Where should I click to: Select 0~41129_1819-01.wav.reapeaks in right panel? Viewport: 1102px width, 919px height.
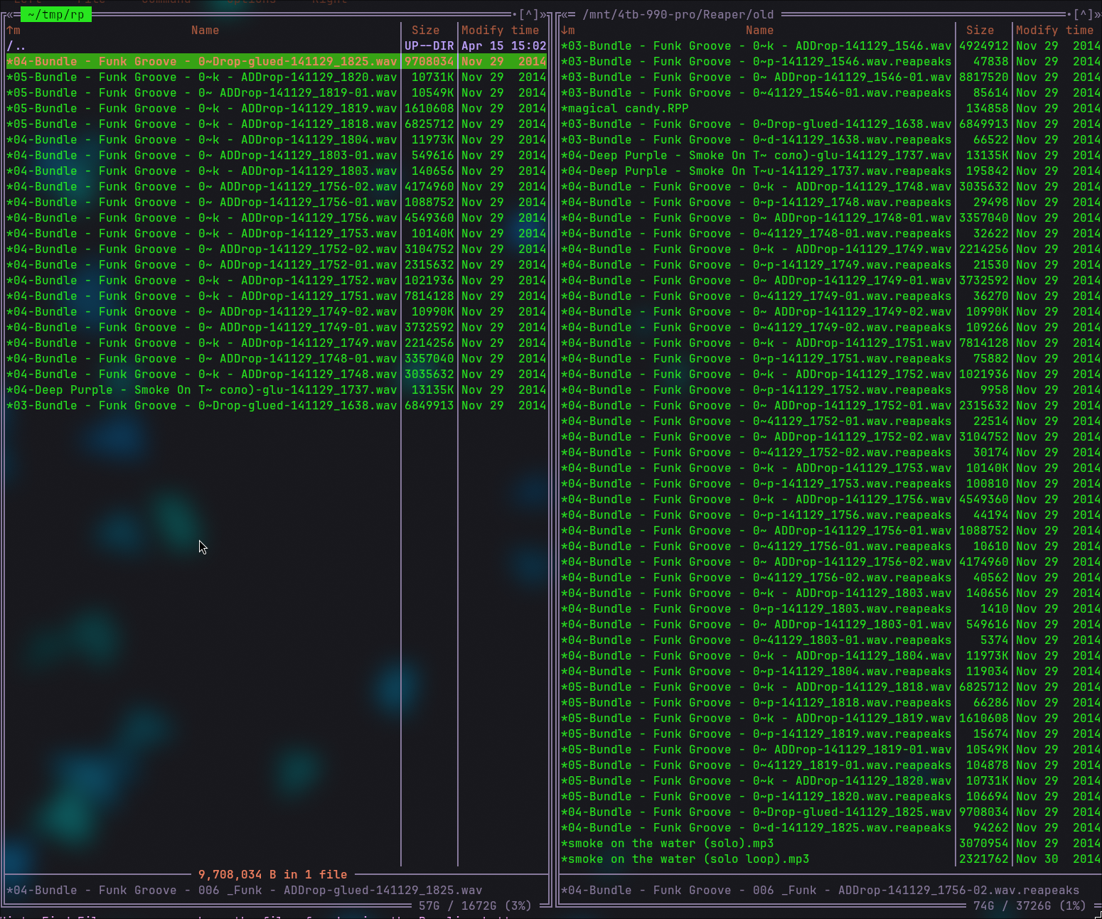(831, 765)
